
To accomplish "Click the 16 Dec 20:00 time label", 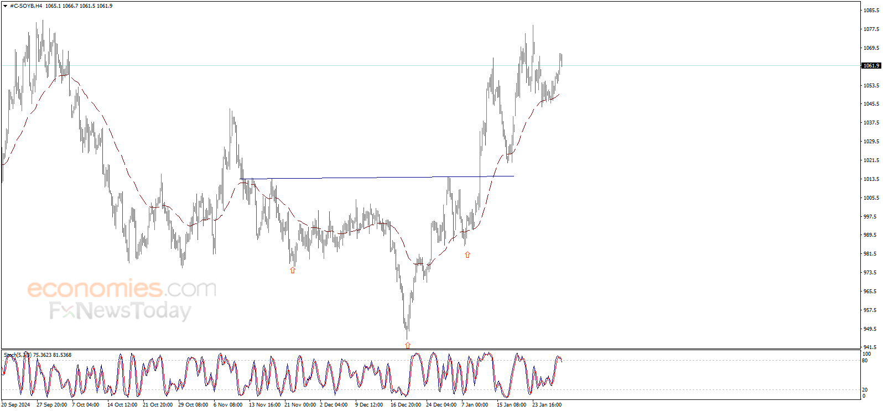I will click(406, 405).
